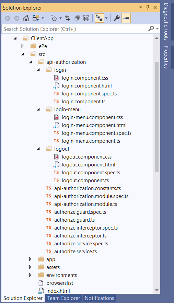Click the Sync with Active Document icon
The width and height of the screenshot is (174, 303).
point(68,18)
